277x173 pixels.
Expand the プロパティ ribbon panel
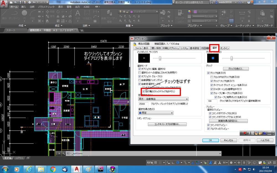tap(194, 25)
